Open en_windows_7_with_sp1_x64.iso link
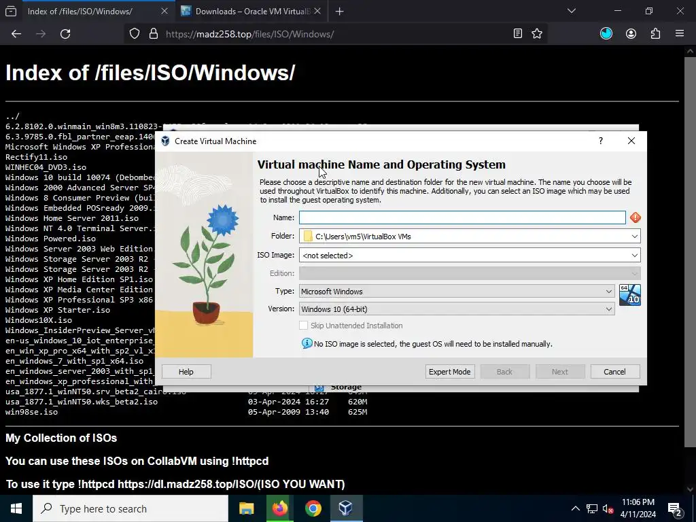 pos(75,362)
